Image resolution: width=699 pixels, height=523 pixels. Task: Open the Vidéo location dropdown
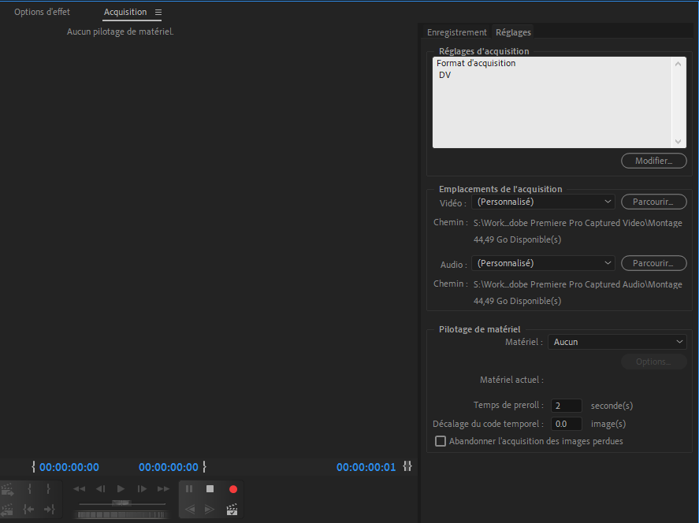(544, 202)
